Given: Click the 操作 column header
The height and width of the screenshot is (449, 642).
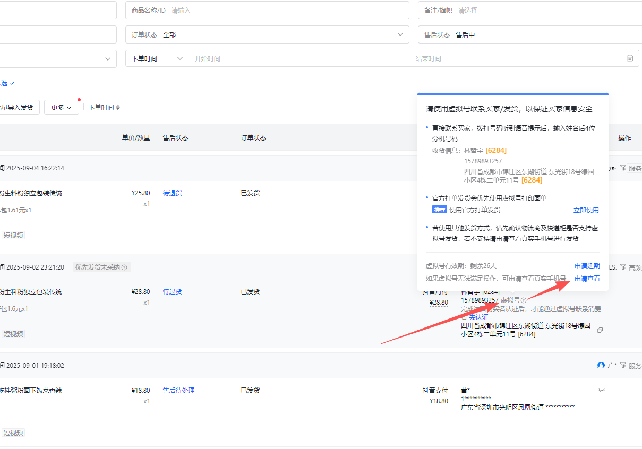Looking at the screenshot, I should click(624, 138).
